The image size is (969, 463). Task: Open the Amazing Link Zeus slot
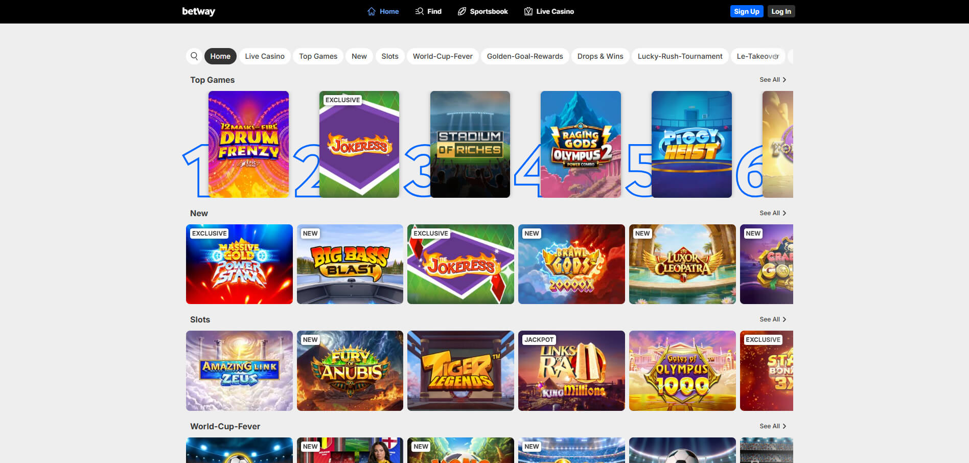[x=239, y=371]
